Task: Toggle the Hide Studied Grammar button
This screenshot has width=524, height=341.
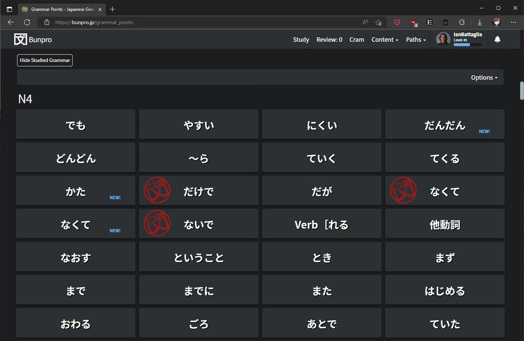Action: (x=45, y=60)
